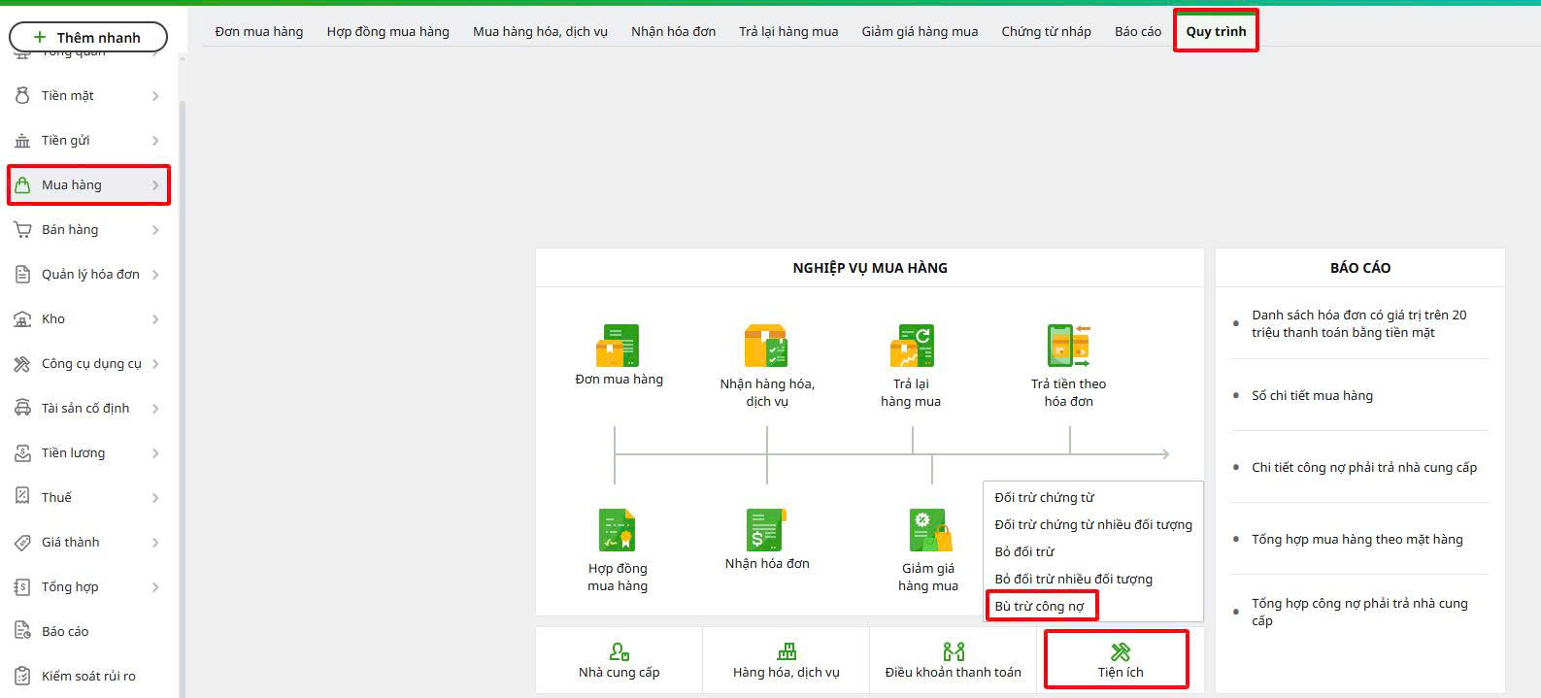Viewport: 1541px width, 698px height.
Task: Expand the Tiền lương sidebar arrow
Action: click(155, 453)
